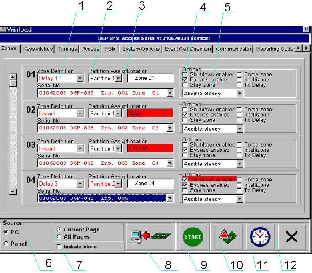Open zone 03 Partition Assignment dropdown
Image resolution: width=312 pixels, height=273 pixels.
(x=118, y=149)
